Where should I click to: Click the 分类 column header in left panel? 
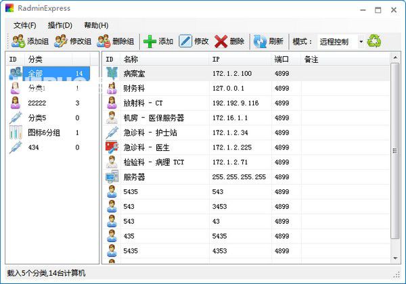click(48, 60)
